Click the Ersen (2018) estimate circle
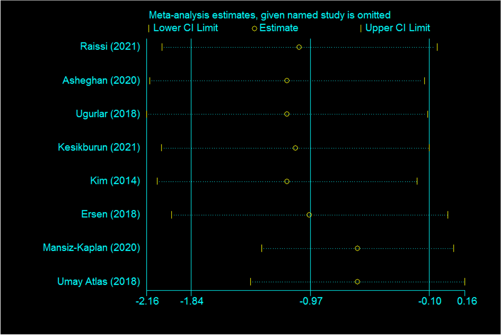501x335 pixels. (x=309, y=215)
